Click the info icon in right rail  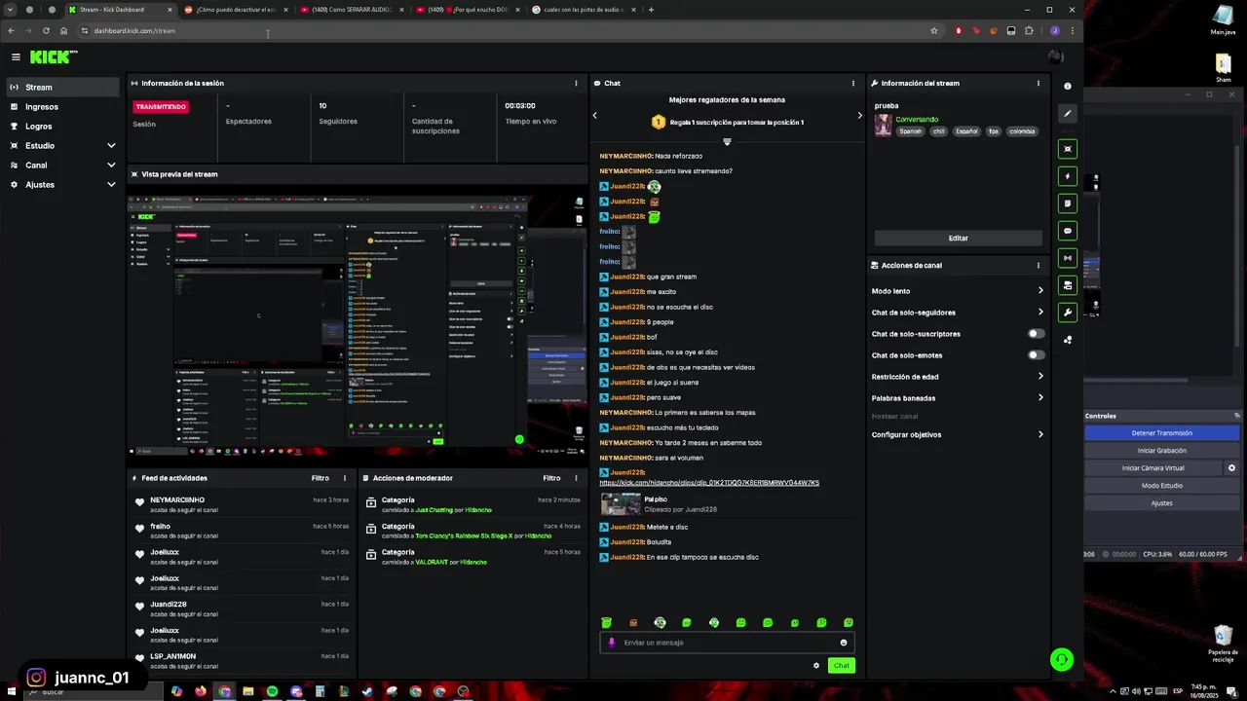point(1068,86)
